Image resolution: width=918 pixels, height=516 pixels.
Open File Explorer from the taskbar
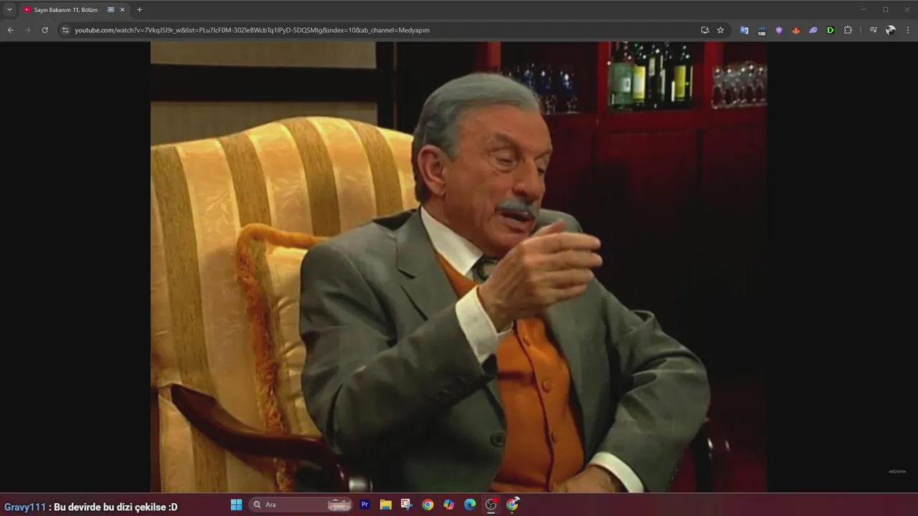coord(385,505)
